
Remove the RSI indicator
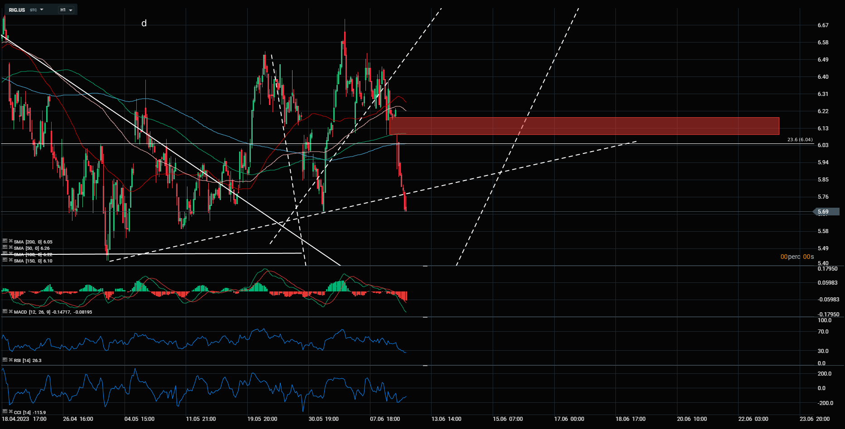[x=10, y=360]
